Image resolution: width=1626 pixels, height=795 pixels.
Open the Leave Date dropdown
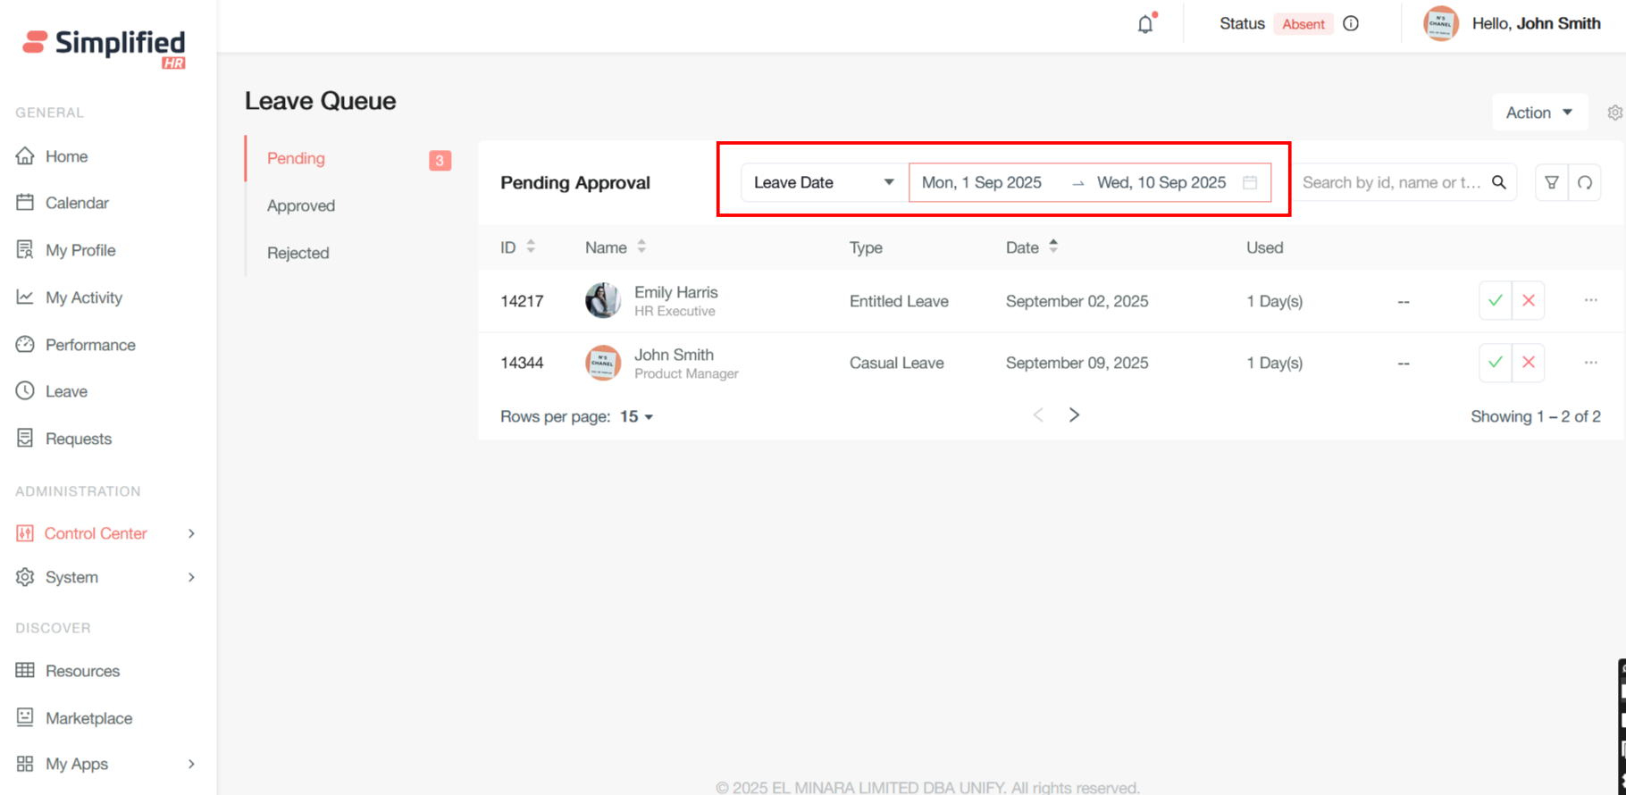point(823,182)
